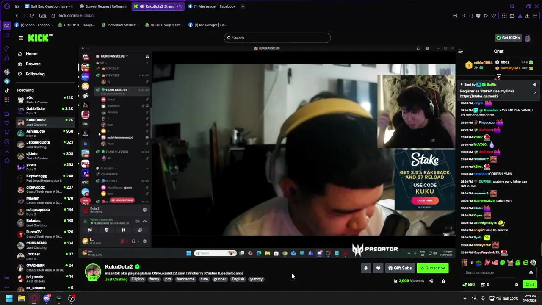Toggle follow heart for KukuDota2
This screenshot has width=542, height=305.
(378, 268)
